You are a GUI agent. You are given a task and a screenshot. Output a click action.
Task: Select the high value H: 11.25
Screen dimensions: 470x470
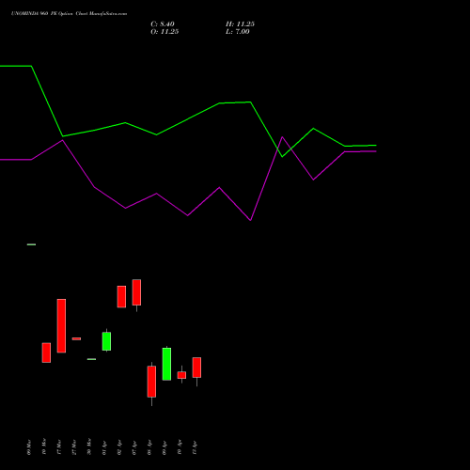coord(240,24)
